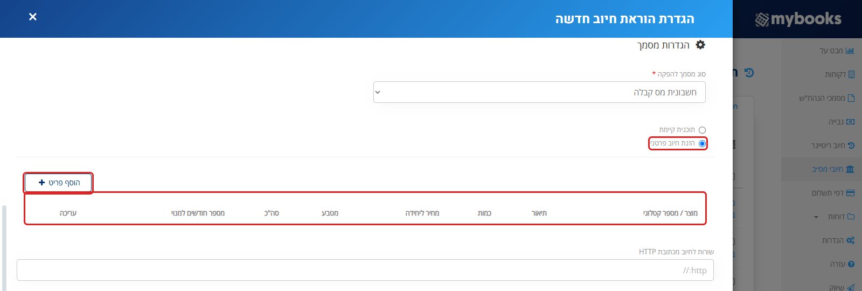Click the כמות column header
Screen dimensions: 862x291
(x=484, y=213)
